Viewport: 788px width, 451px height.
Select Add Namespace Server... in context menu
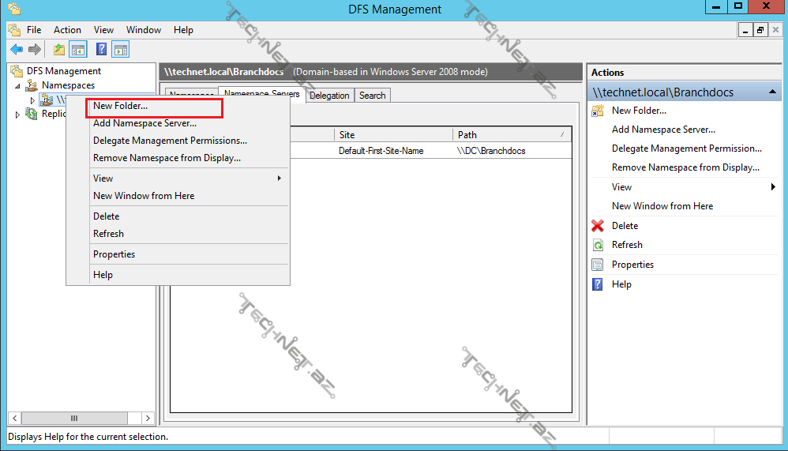pyautogui.click(x=144, y=123)
